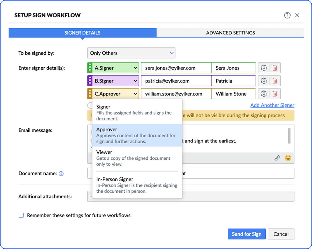
Task: Open settings for the first signer row
Action: tap(264, 68)
